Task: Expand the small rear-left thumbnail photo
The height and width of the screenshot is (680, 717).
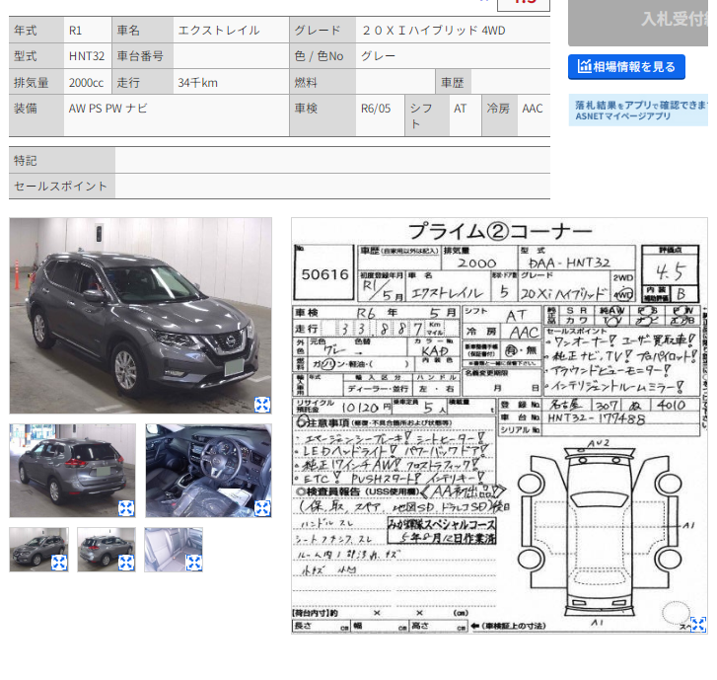Action: coord(126,563)
